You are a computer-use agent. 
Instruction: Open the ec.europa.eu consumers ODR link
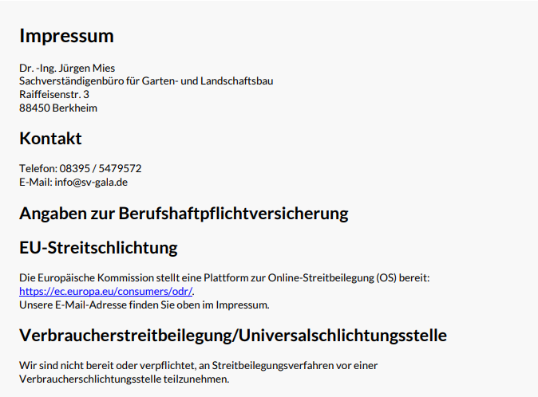click(106, 291)
